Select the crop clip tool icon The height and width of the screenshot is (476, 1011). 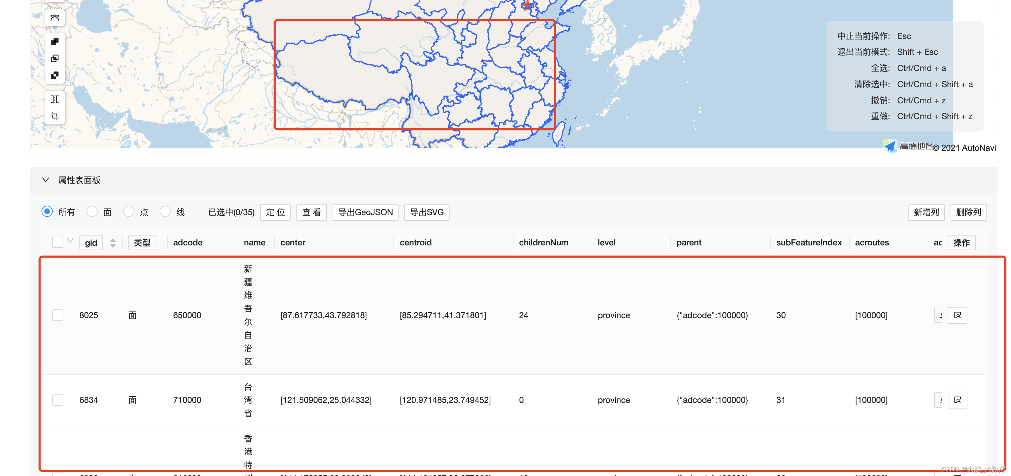[55, 116]
